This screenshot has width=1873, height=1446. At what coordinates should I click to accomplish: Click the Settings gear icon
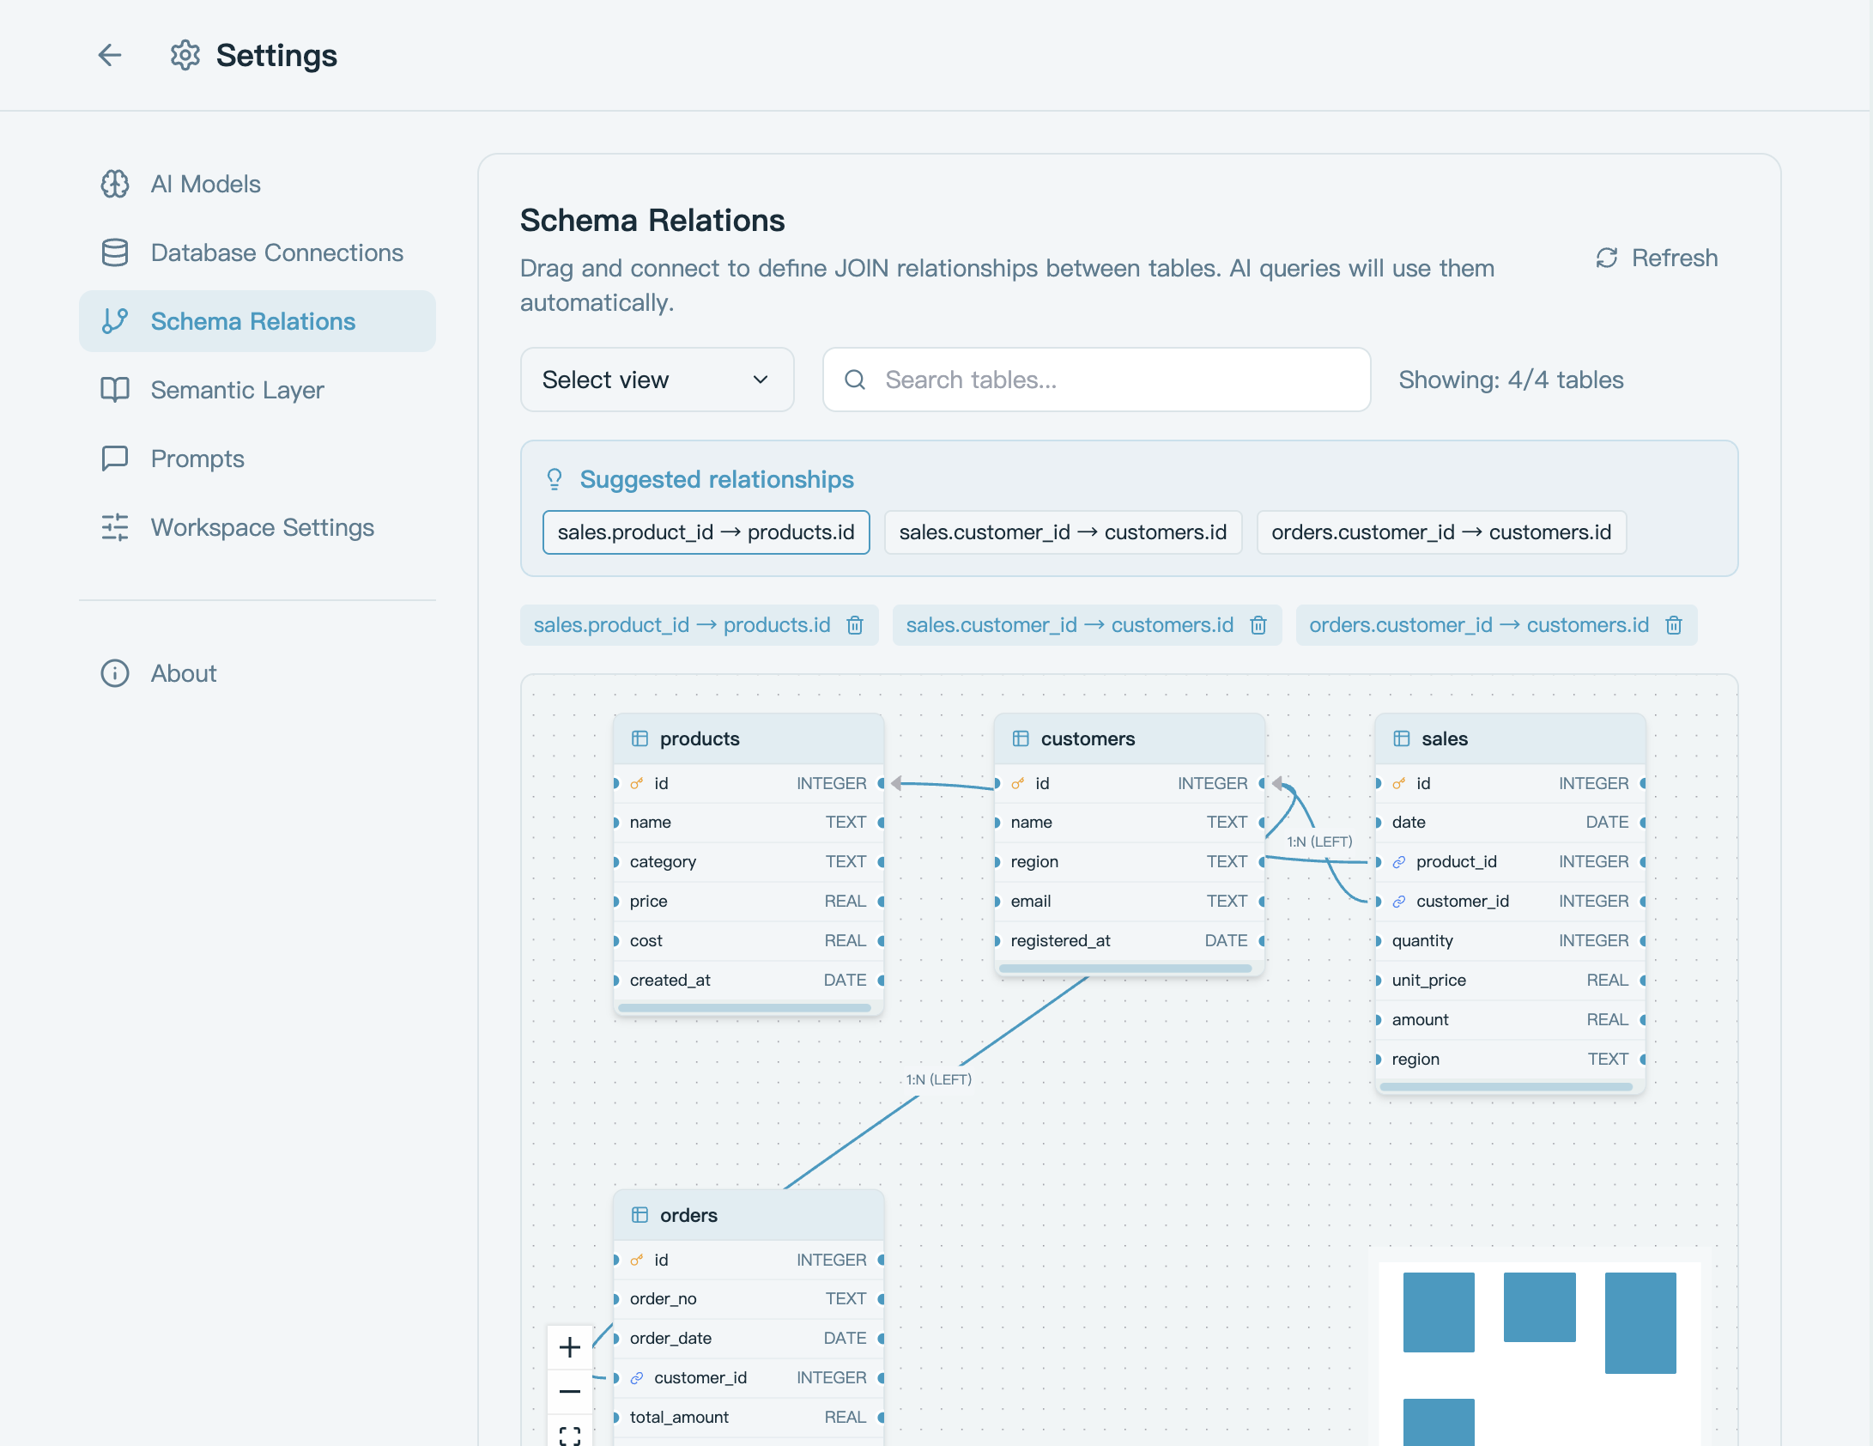pyautogui.click(x=185, y=56)
